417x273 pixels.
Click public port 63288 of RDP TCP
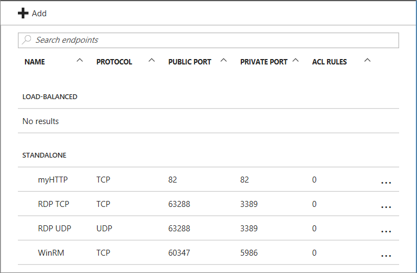pos(179,204)
